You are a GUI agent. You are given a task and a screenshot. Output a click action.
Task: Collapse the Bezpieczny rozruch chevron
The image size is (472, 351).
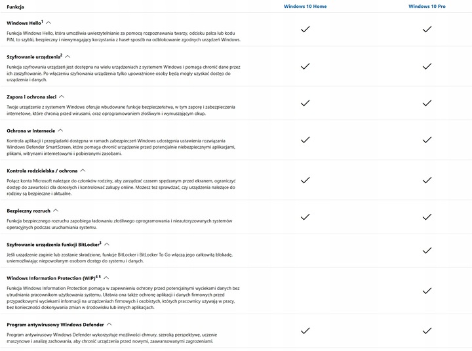(56, 211)
